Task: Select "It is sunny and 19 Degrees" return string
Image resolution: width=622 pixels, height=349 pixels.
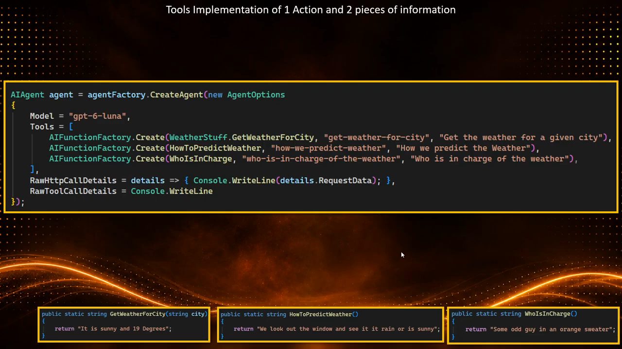Action: (x=124, y=329)
